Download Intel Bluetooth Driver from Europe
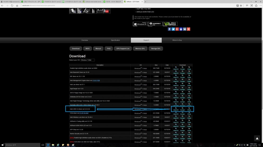This screenshot has height=147, width=263. click(x=182, y=72)
